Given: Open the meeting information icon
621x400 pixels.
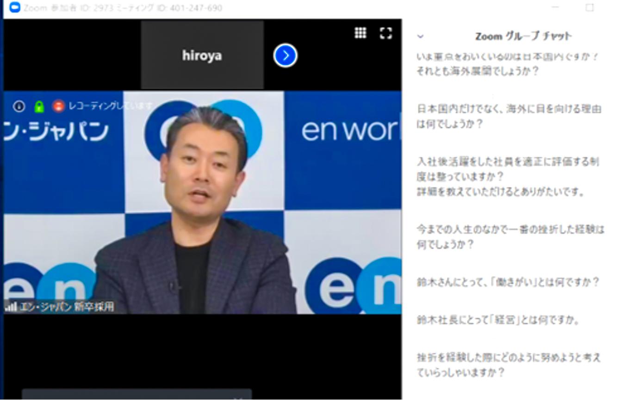Looking at the screenshot, I should pyautogui.click(x=19, y=106).
